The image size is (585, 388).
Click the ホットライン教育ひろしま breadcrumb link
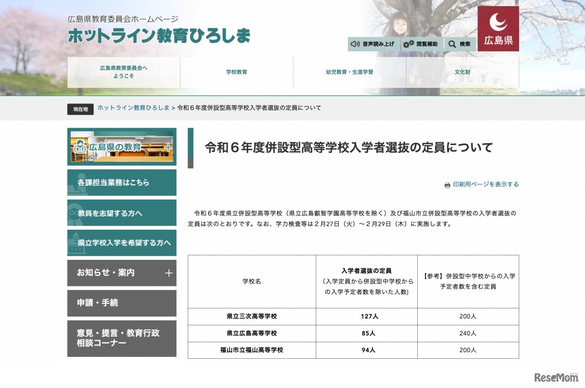tap(133, 108)
